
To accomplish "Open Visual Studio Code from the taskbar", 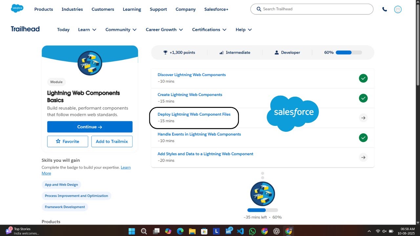I will pos(240,231).
